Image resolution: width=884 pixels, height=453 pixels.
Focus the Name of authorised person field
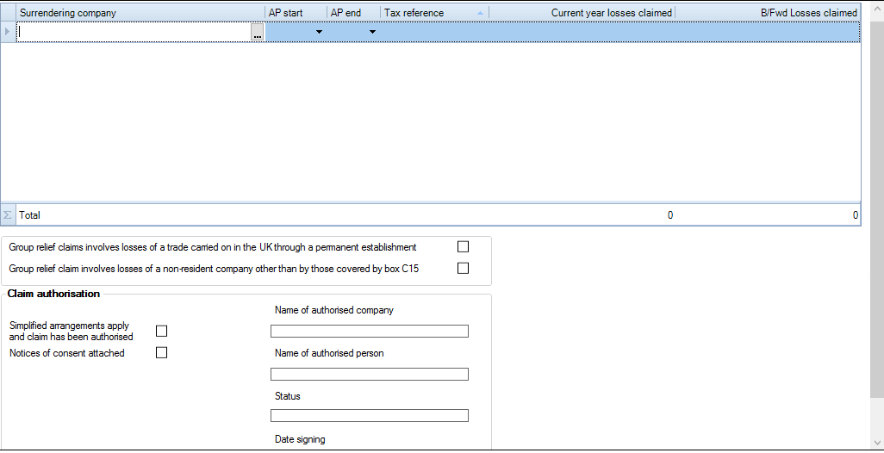click(x=370, y=374)
